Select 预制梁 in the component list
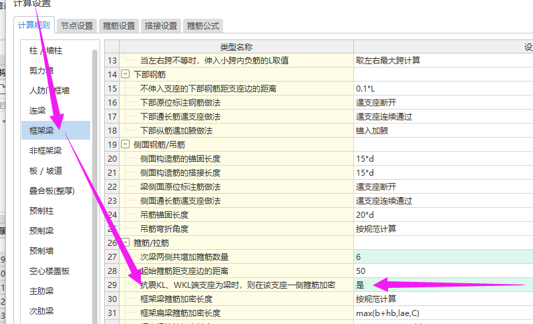 pyautogui.click(x=41, y=231)
